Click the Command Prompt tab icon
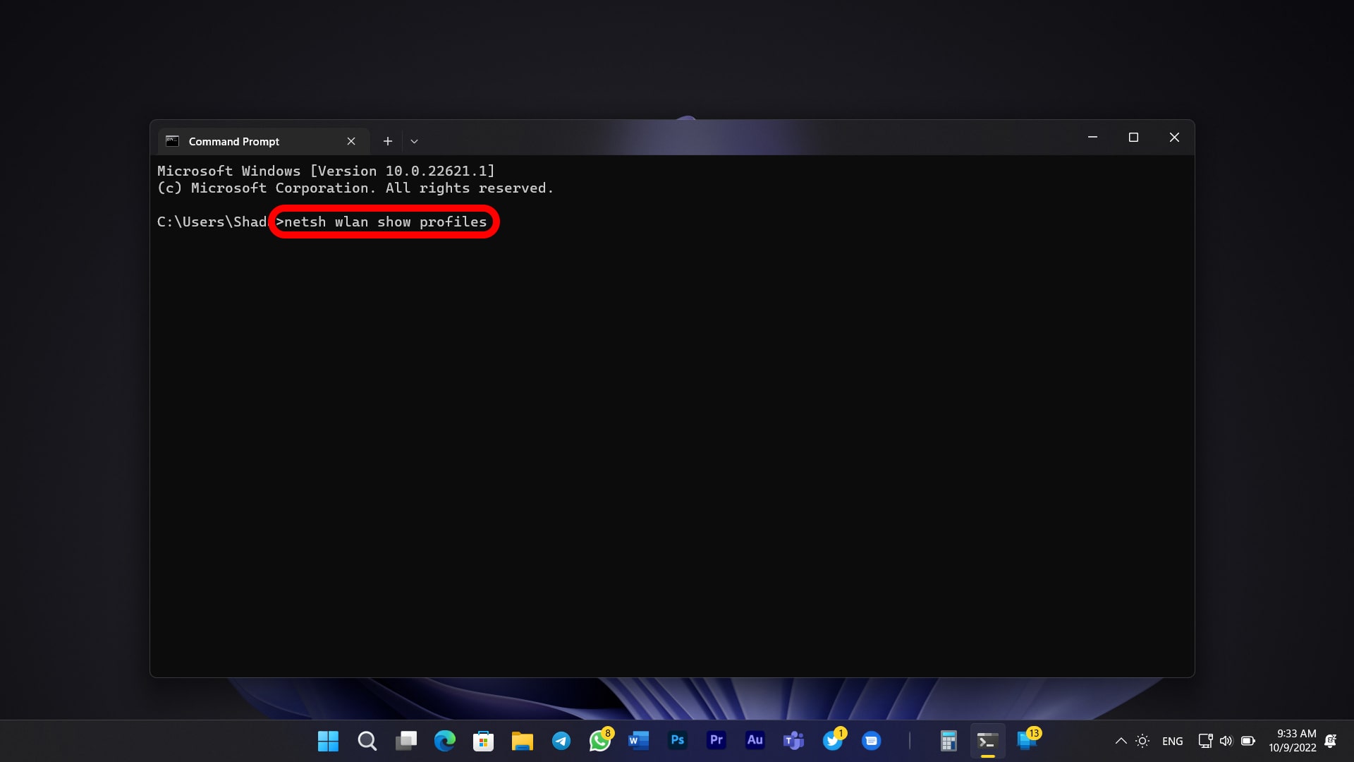This screenshot has width=1354, height=762. 172,141
